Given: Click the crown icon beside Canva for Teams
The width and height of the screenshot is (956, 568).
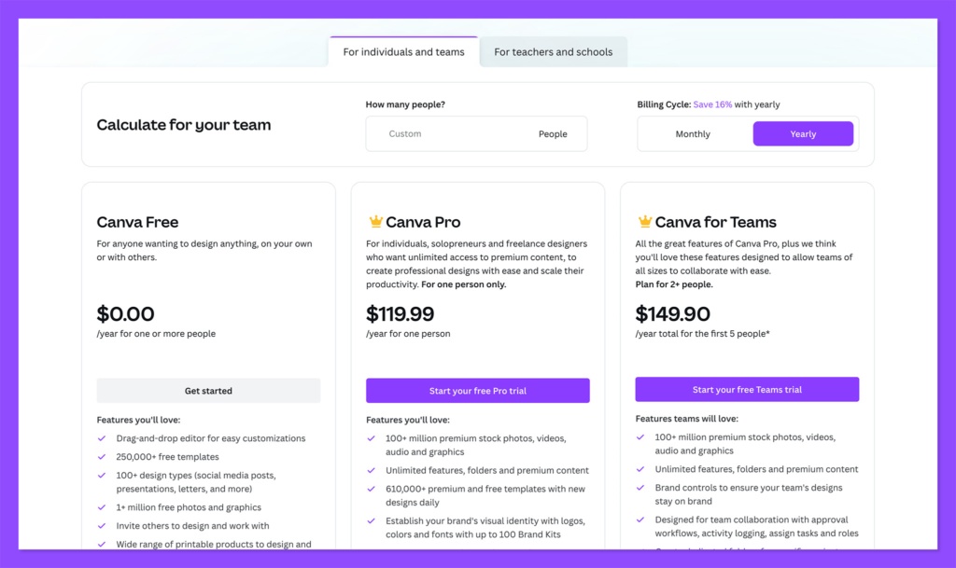Looking at the screenshot, I should tap(644, 222).
